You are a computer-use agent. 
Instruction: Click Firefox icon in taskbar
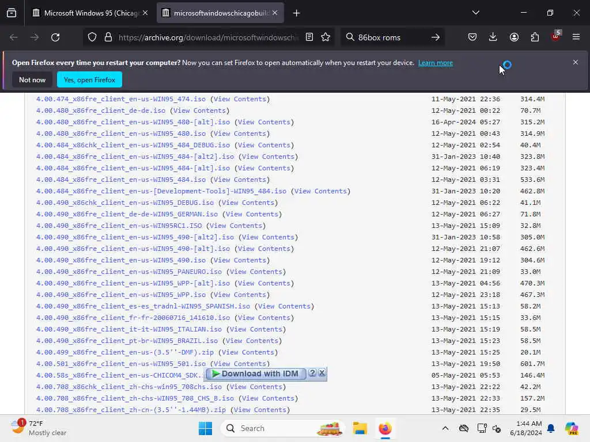click(385, 428)
